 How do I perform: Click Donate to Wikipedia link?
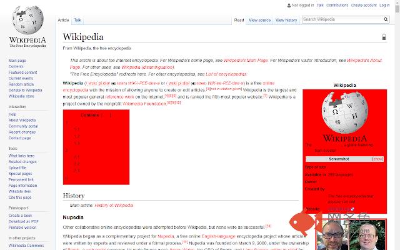pyautogui.click(x=25, y=90)
